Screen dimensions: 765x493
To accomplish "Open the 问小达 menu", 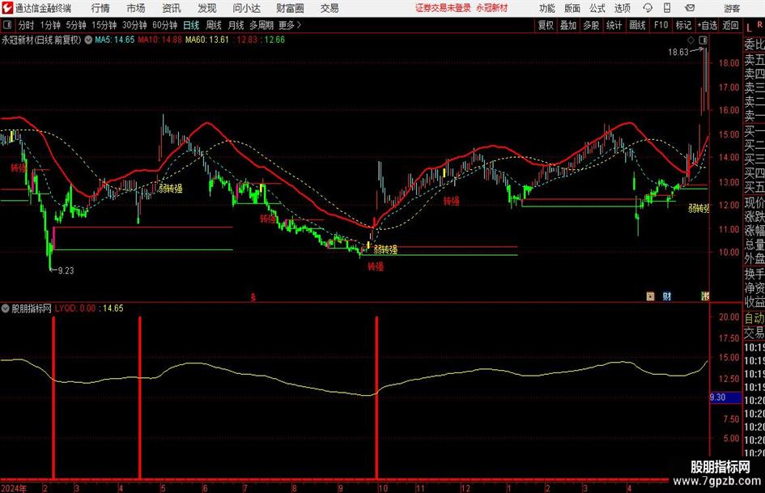I will (247, 8).
